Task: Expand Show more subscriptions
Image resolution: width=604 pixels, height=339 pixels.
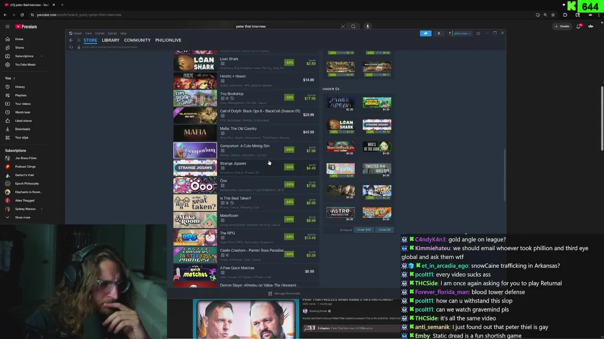Action: tap(22, 218)
